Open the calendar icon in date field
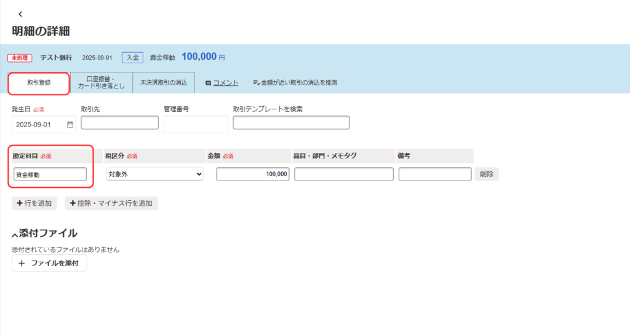 click(70, 125)
